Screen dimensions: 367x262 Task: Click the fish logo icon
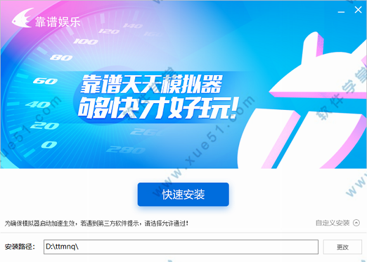(x=22, y=18)
